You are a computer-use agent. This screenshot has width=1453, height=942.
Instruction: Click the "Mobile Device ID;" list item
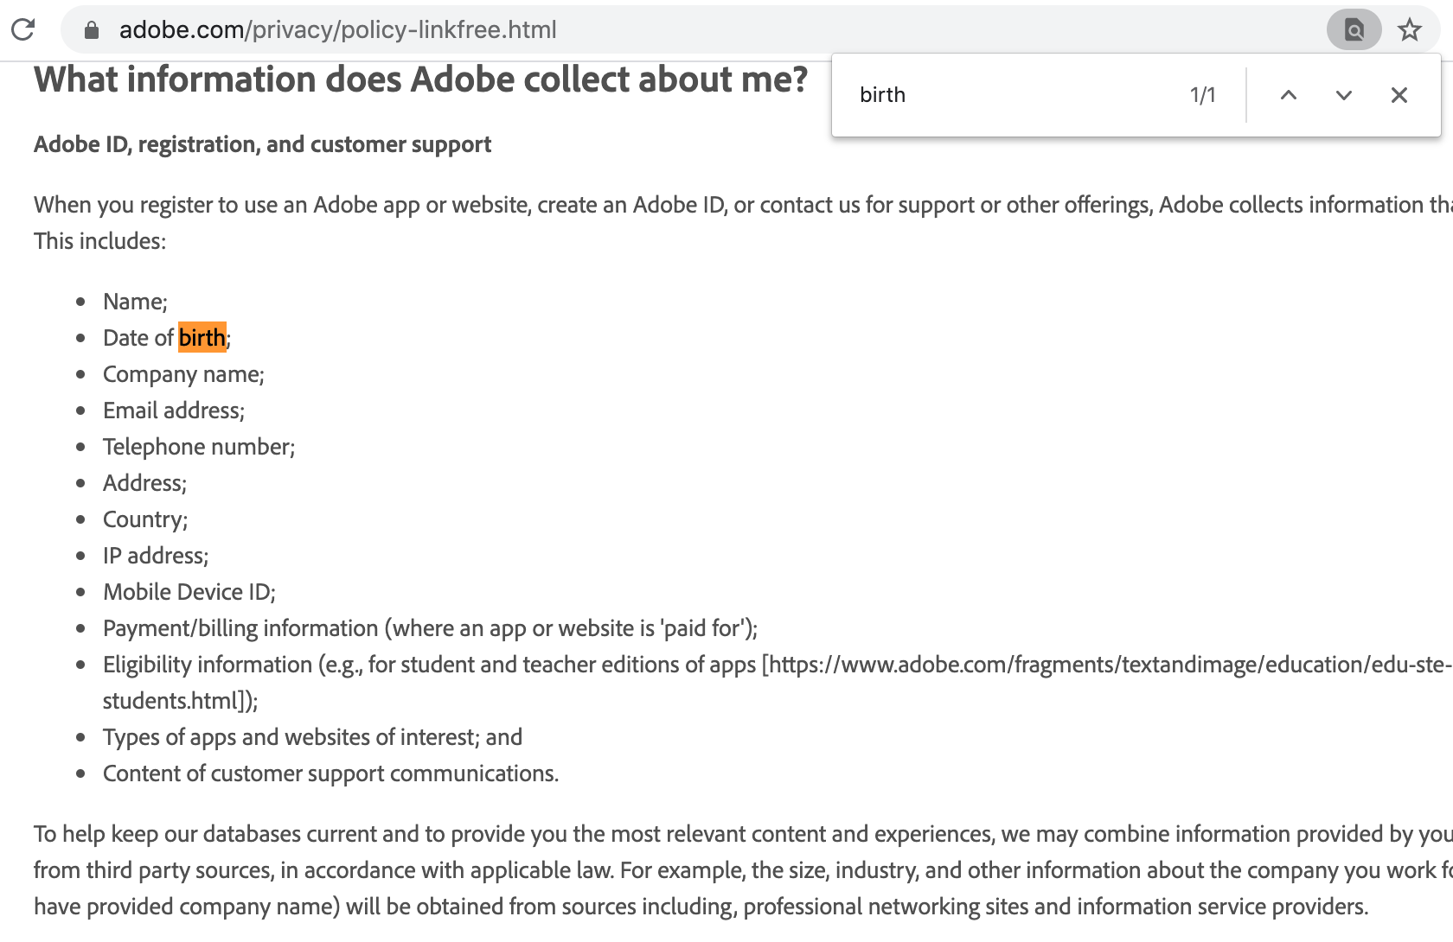click(x=189, y=592)
